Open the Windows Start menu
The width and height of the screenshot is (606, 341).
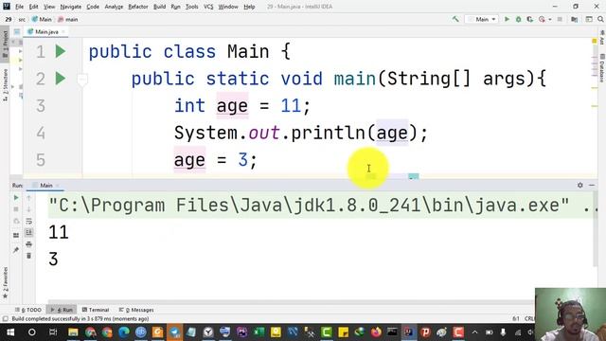[10, 332]
